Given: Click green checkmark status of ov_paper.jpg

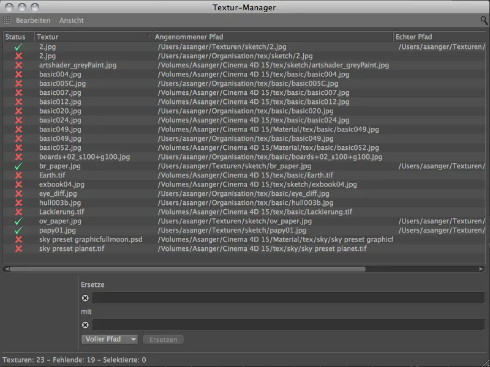Looking at the screenshot, I should pyautogui.click(x=18, y=221).
